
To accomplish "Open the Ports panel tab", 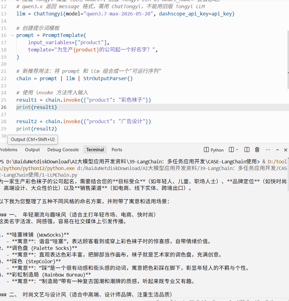I will point(117,150).
